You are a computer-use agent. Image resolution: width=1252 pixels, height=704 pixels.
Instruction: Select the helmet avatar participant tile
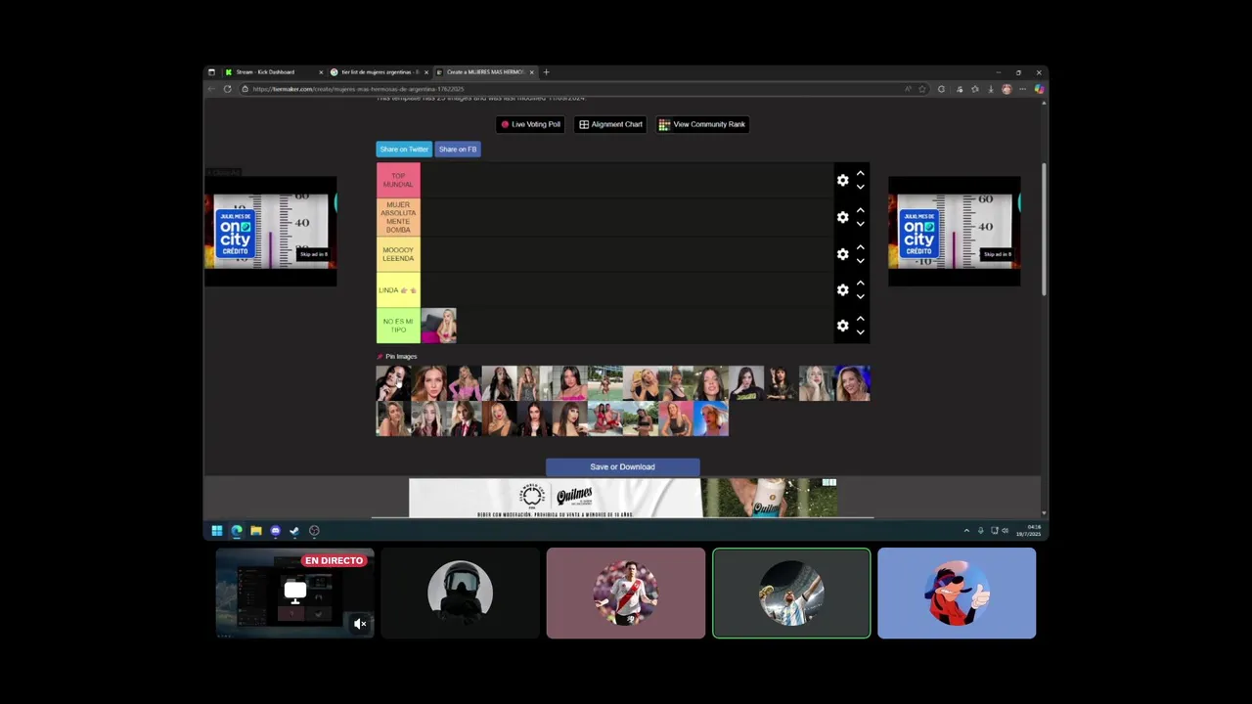460,594
